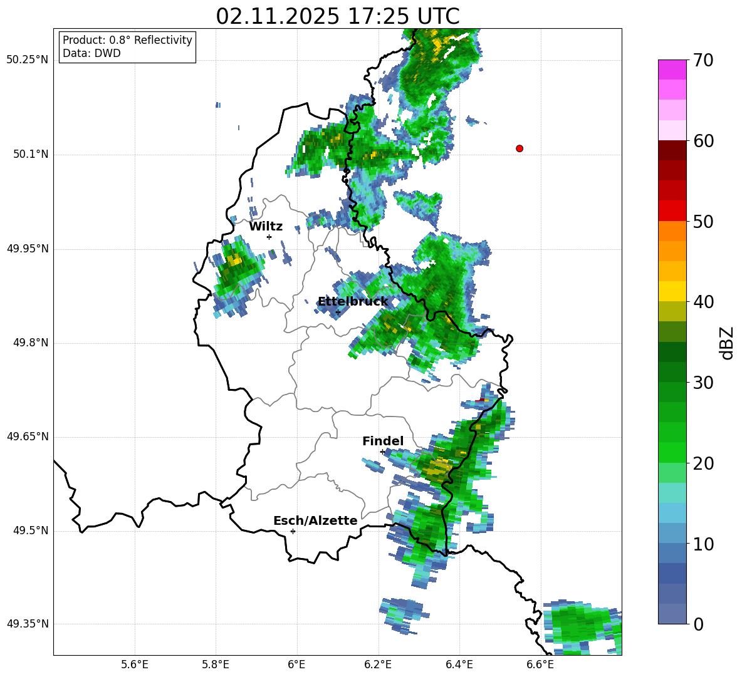Click the 6.2°E longitude label
The image size is (742, 677).
(x=378, y=664)
